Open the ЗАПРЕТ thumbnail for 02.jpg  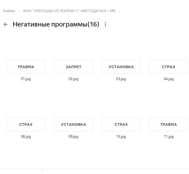click(x=73, y=67)
